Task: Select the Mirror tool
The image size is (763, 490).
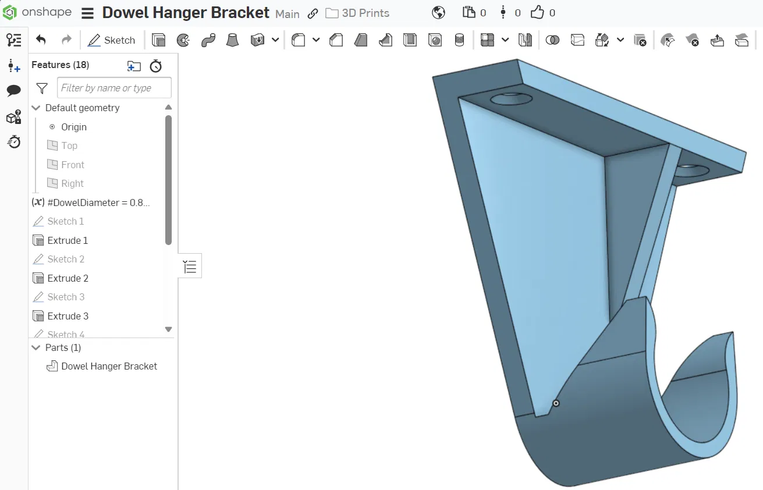Action: (525, 40)
